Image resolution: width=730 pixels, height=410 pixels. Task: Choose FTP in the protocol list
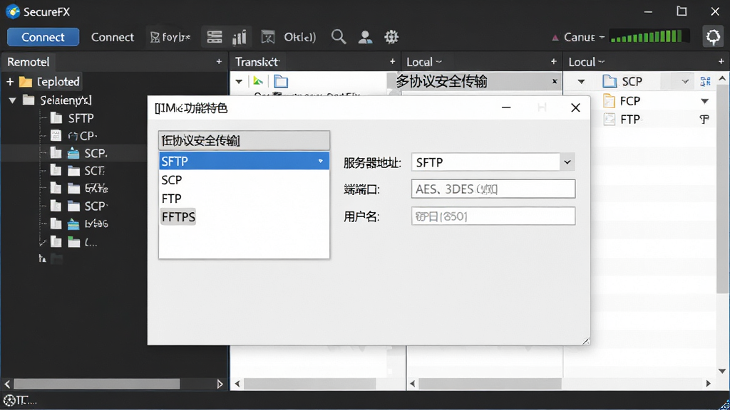244,199
